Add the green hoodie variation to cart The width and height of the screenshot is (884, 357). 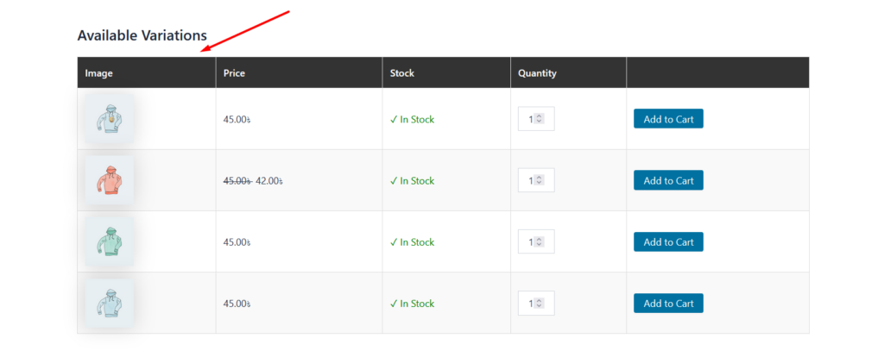[x=668, y=242]
